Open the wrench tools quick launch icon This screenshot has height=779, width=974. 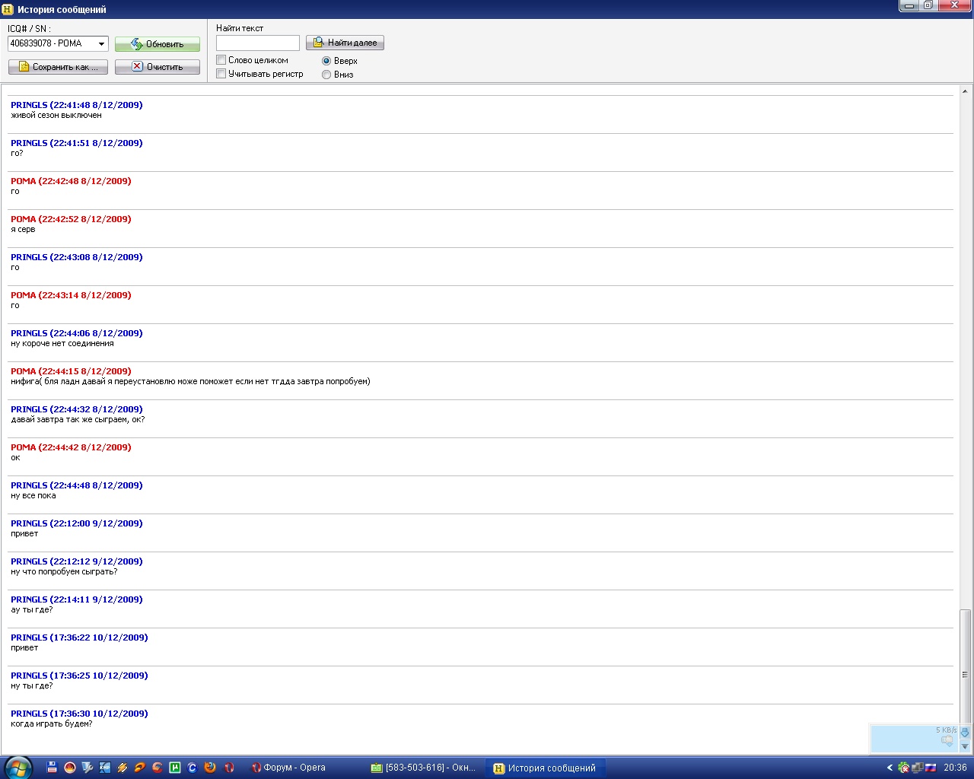coord(88,768)
